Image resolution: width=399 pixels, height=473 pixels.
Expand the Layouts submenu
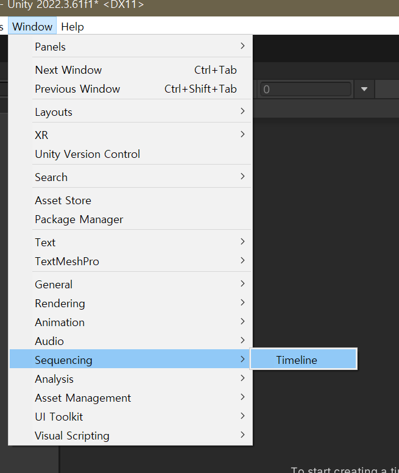point(130,112)
